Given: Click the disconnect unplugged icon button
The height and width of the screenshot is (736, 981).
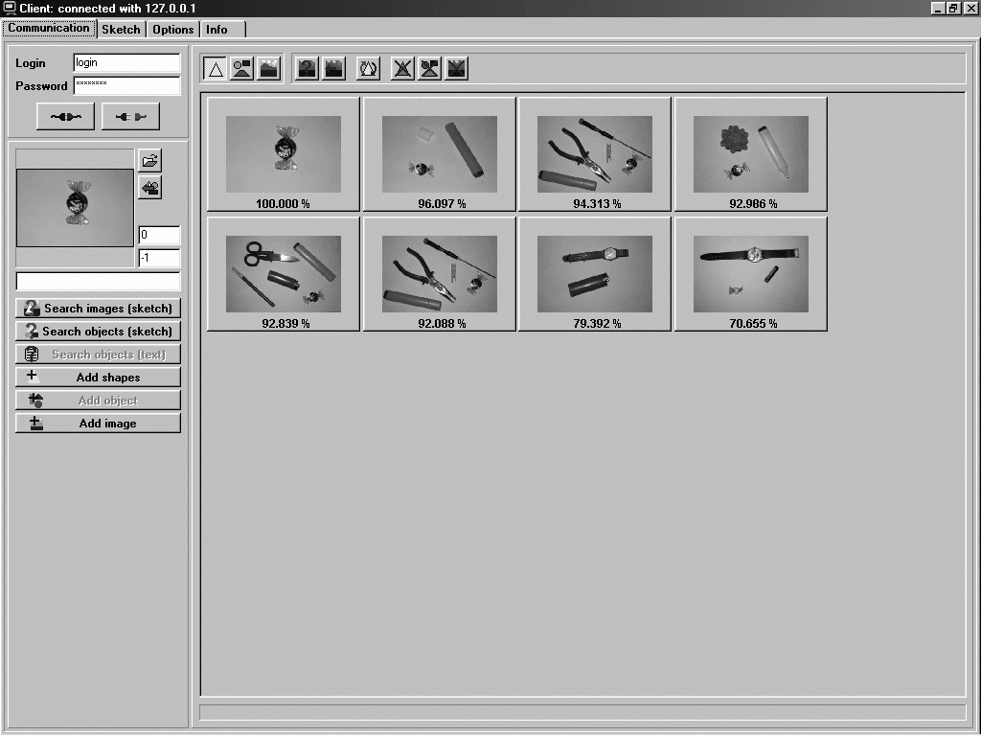Looking at the screenshot, I should 130,117.
